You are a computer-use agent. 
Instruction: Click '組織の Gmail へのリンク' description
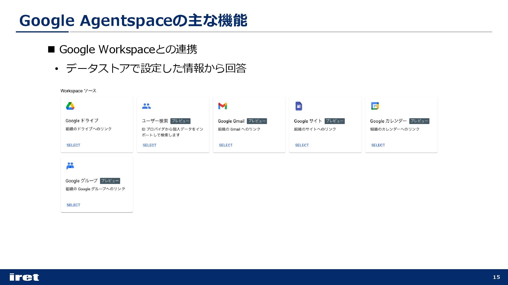[x=239, y=129]
